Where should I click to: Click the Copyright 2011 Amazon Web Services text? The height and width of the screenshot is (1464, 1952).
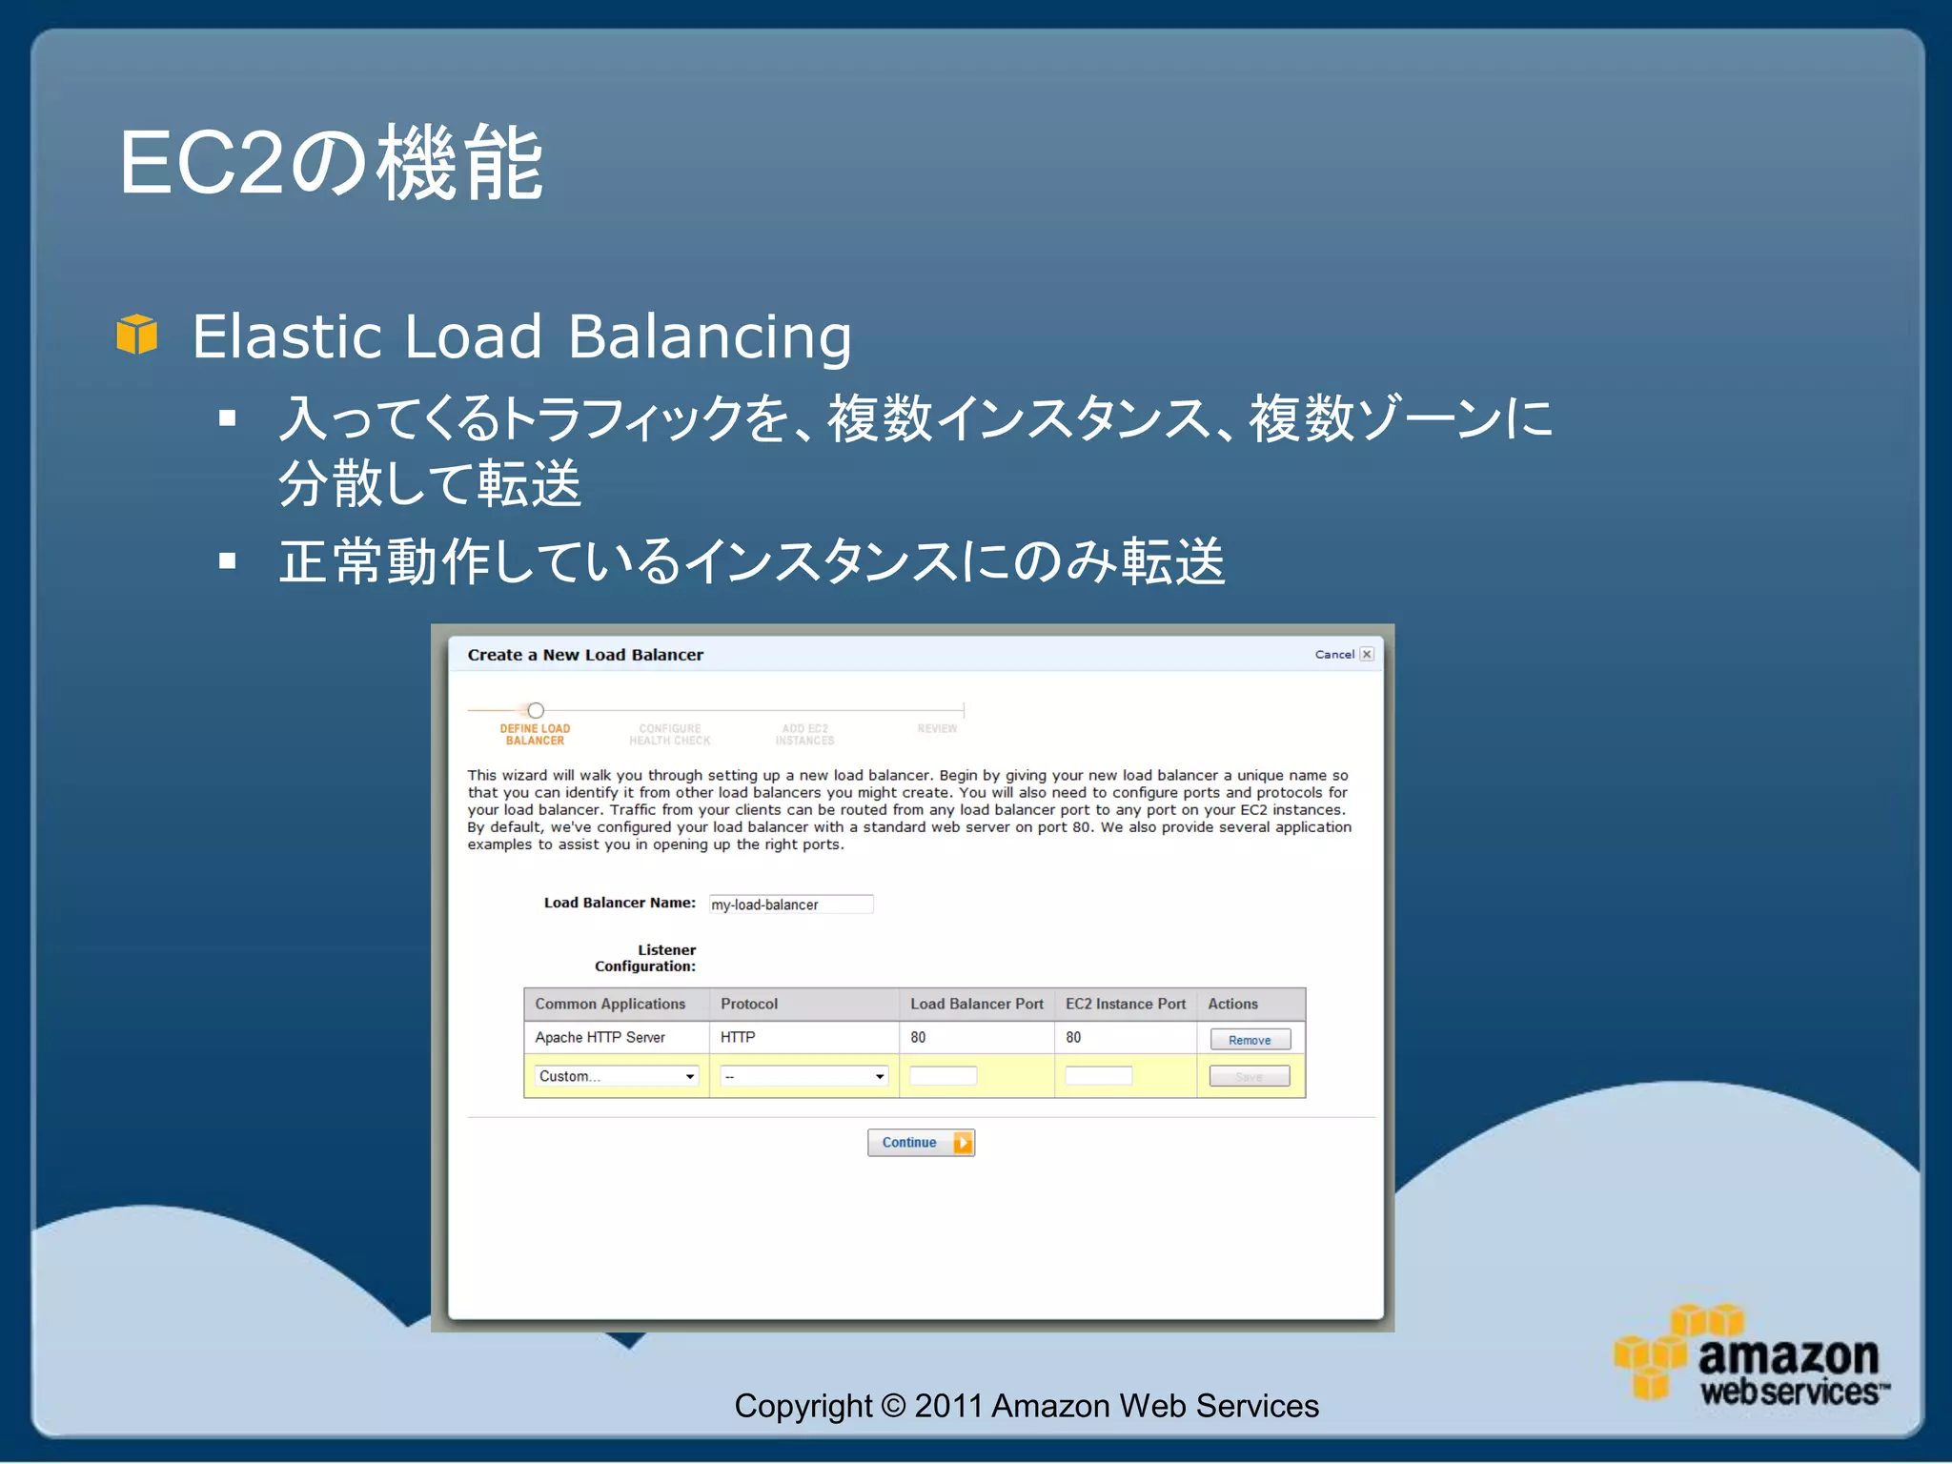pos(1027,1406)
